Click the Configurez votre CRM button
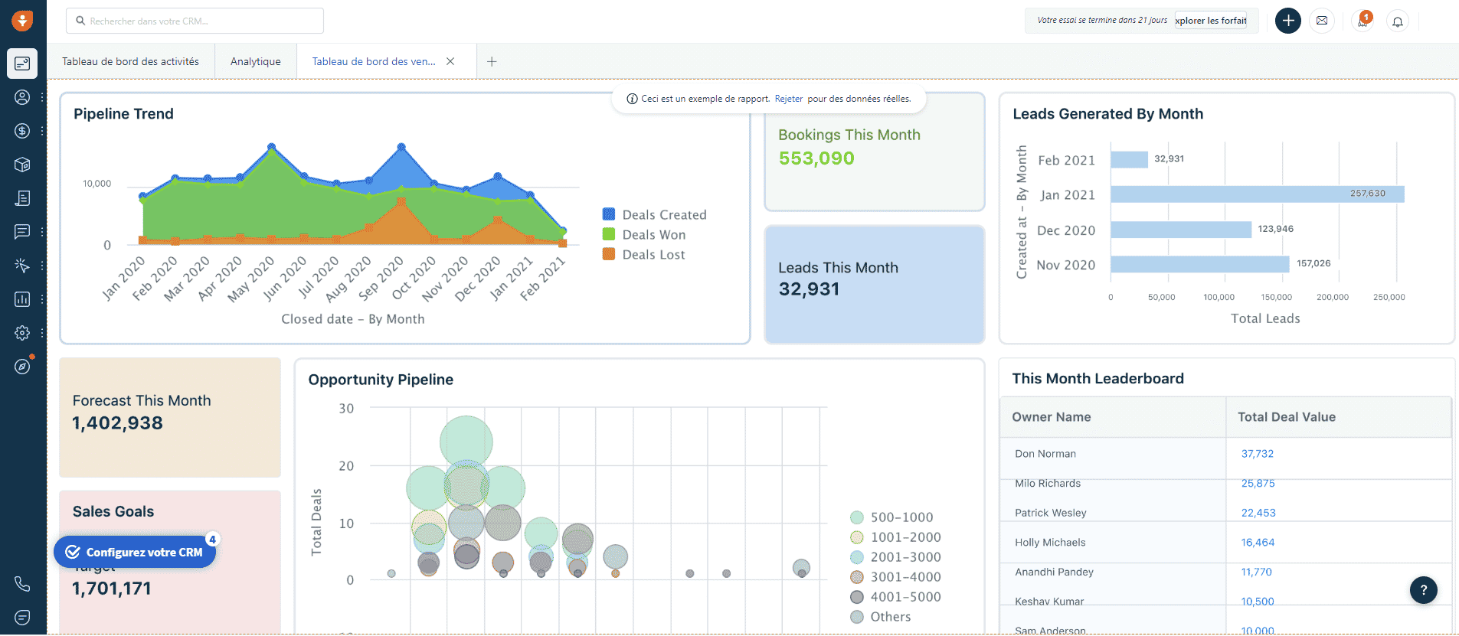Screen dimensions: 1459x636 coord(136,553)
